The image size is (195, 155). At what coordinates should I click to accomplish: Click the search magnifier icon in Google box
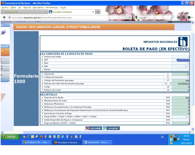[x=172, y=17]
